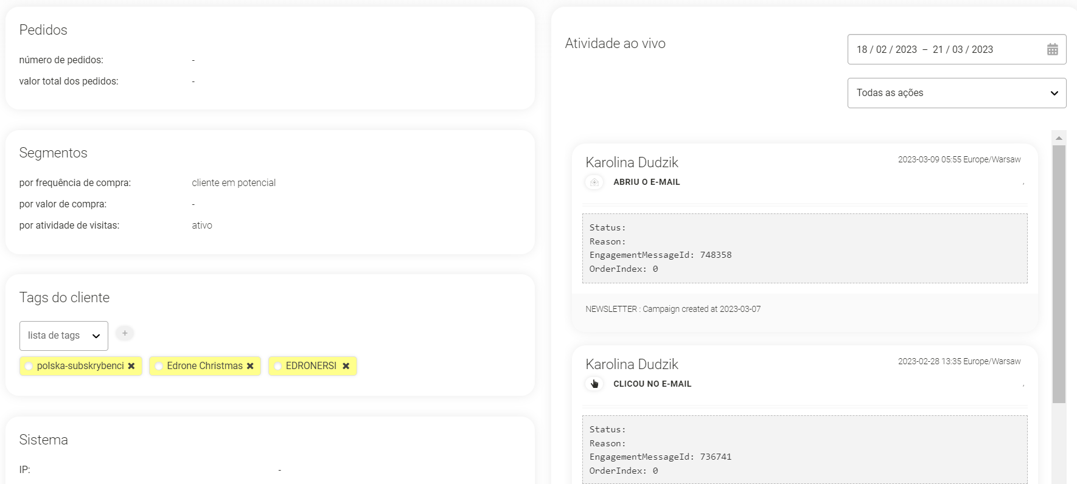The image size is (1077, 484).
Task: Click the timestamp 2023-02-28 13:35 Europe/Warsaw
Action: (x=960, y=361)
